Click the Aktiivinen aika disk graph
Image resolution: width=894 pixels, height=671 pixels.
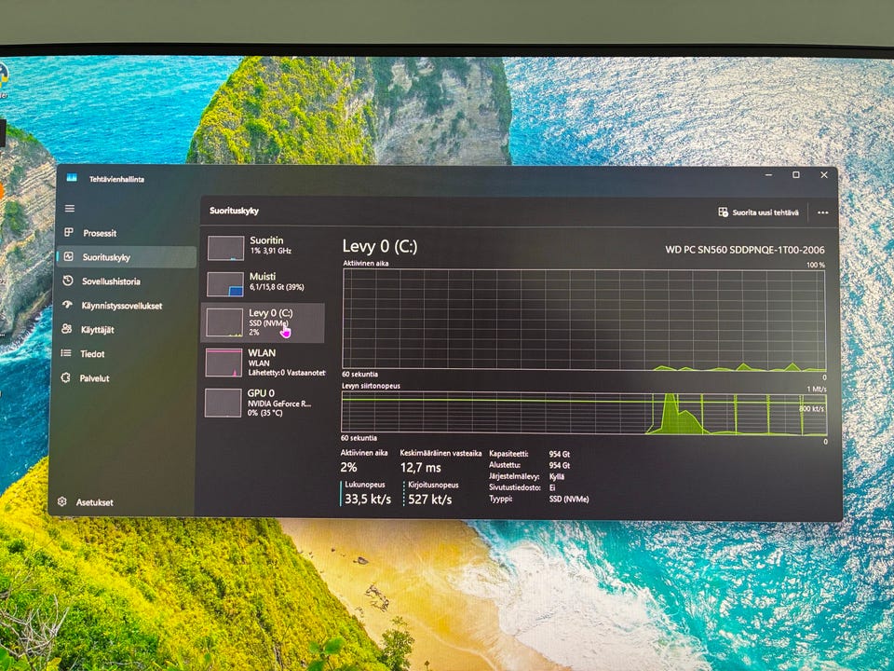[x=584, y=320]
